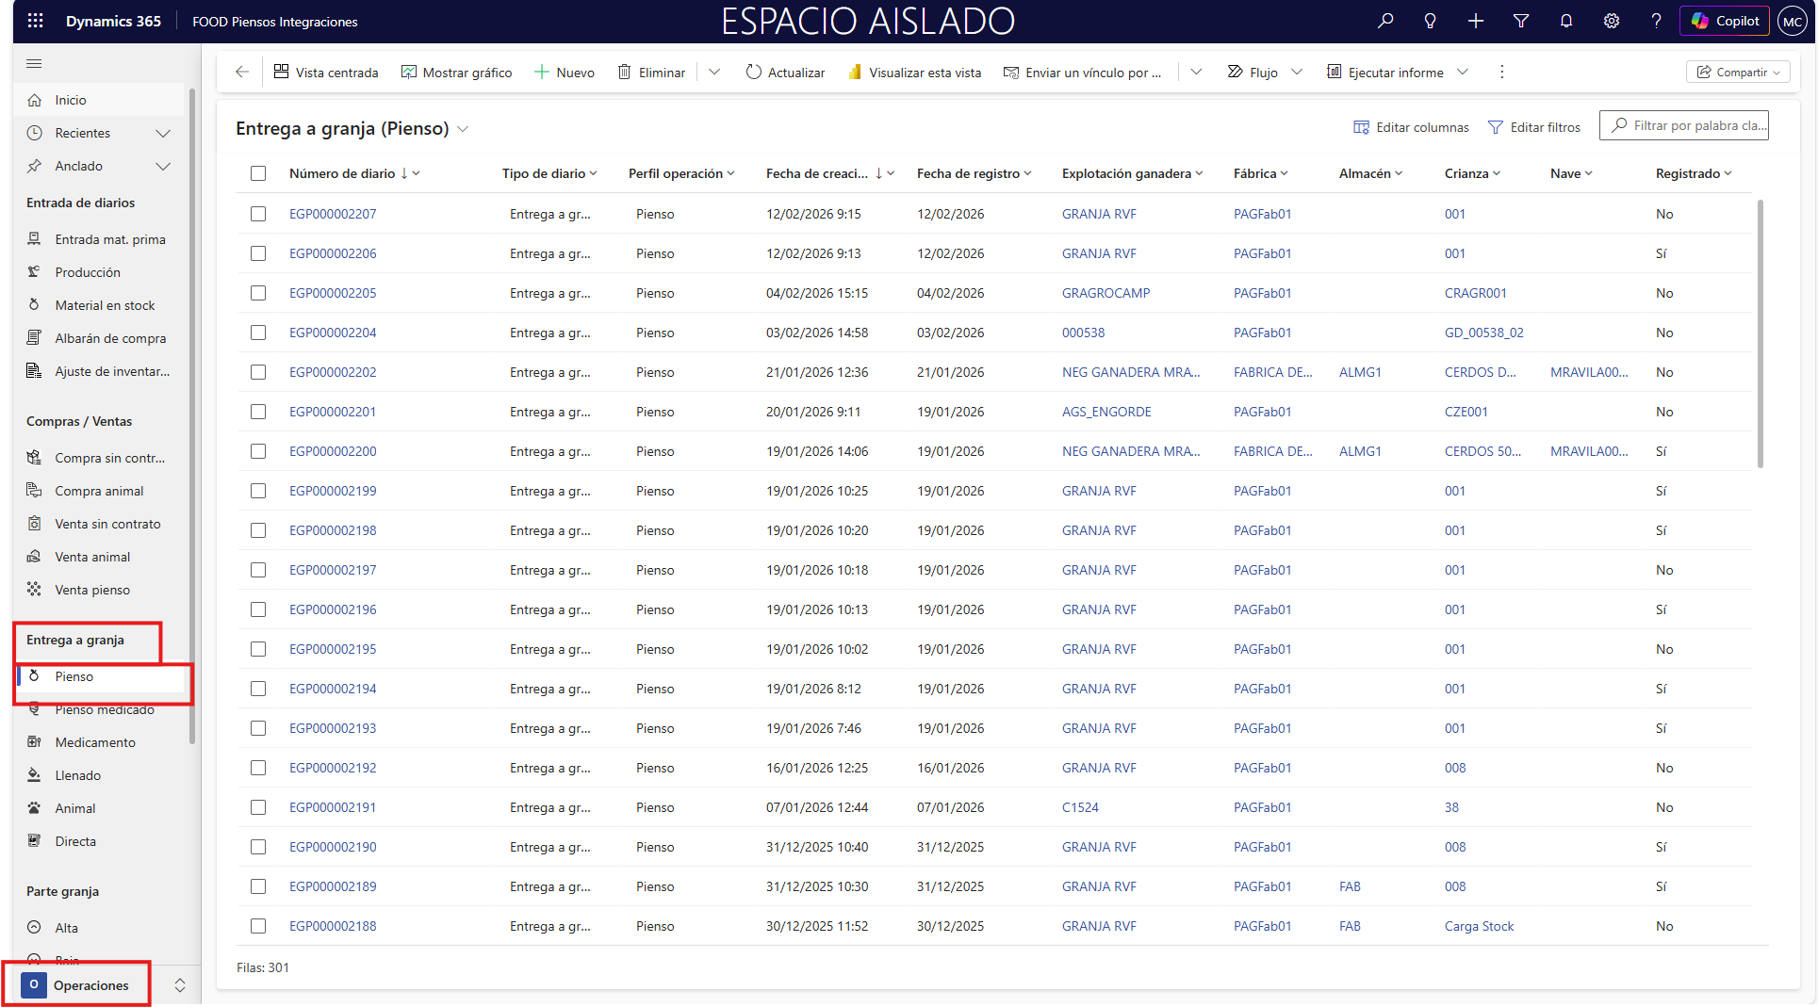1818x1007 pixels.
Task: Go to Medicamento in the sidebar
Action: coord(95,742)
